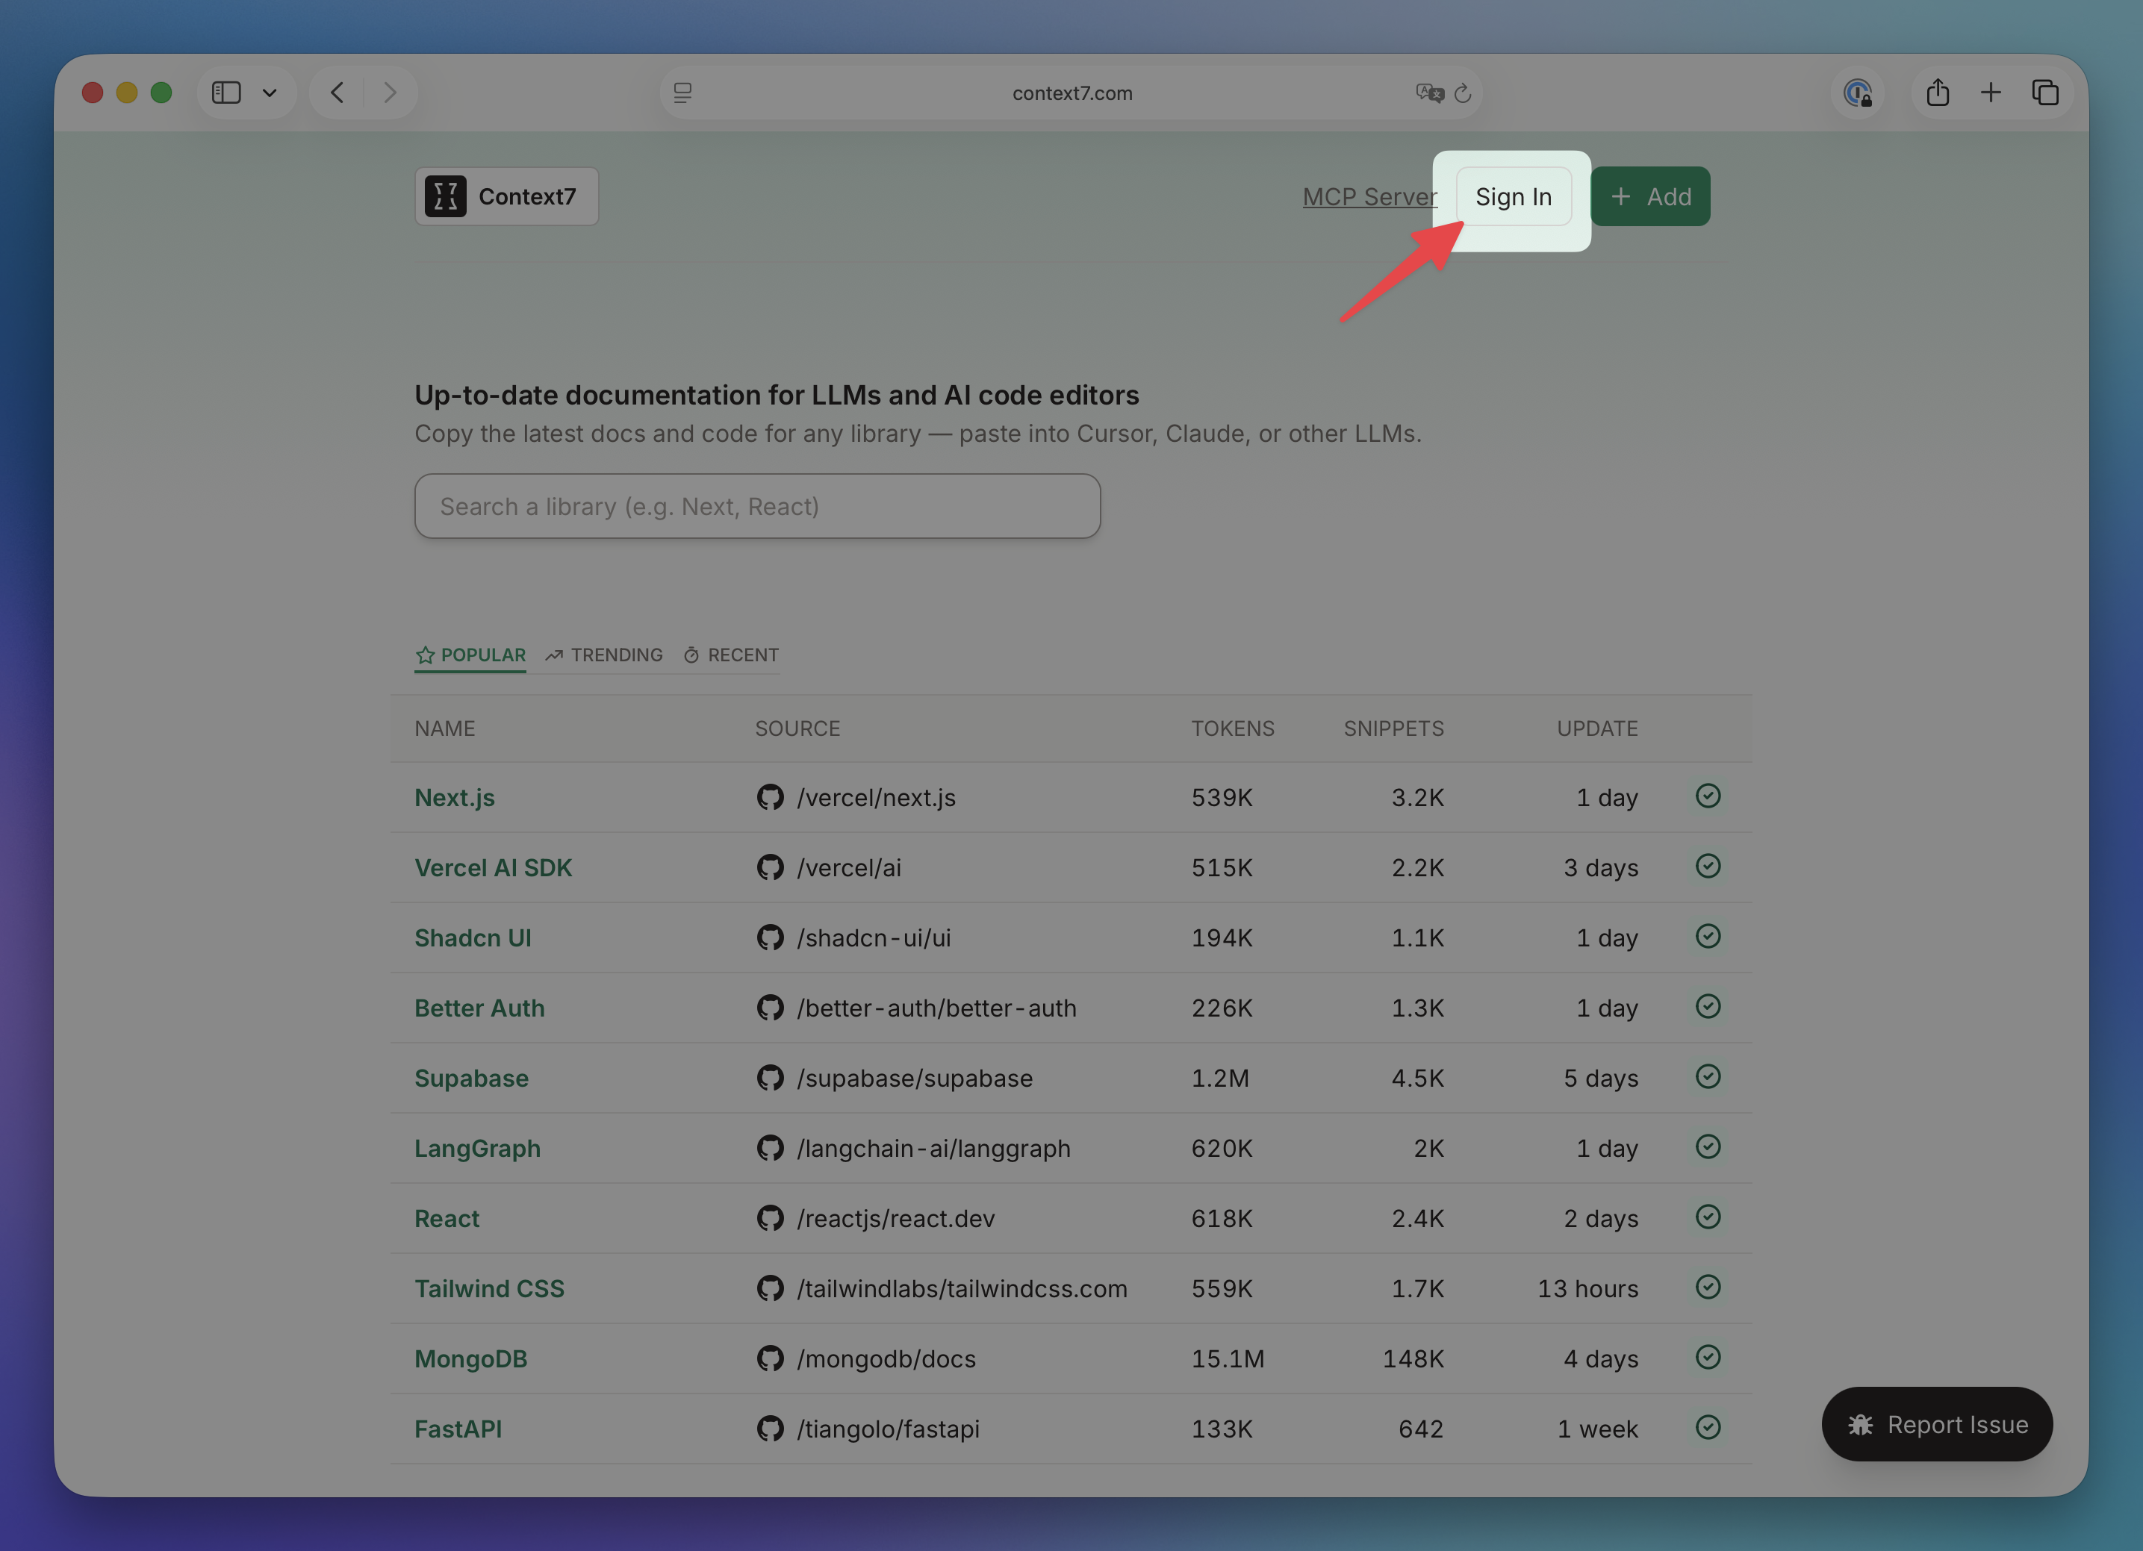This screenshot has width=2143, height=1551.
Task: Reload the page with refresh icon
Action: point(1463,93)
